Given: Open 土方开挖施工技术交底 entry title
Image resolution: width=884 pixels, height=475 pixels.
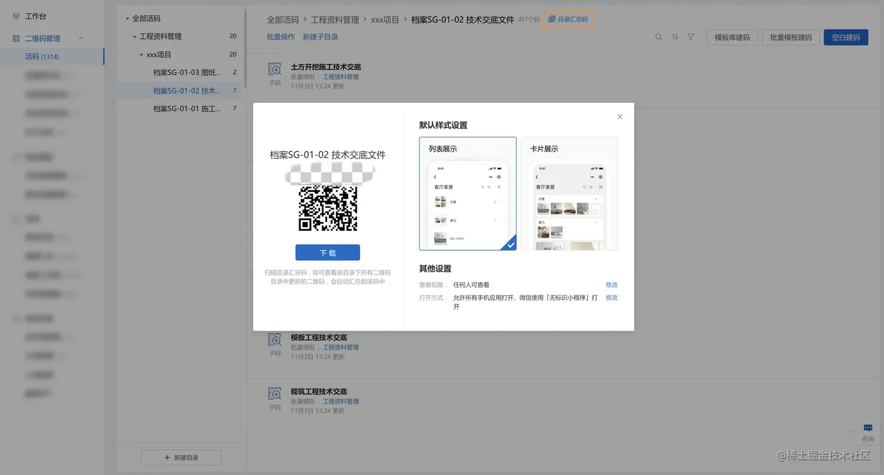Looking at the screenshot, I should (x=326, y=67).
